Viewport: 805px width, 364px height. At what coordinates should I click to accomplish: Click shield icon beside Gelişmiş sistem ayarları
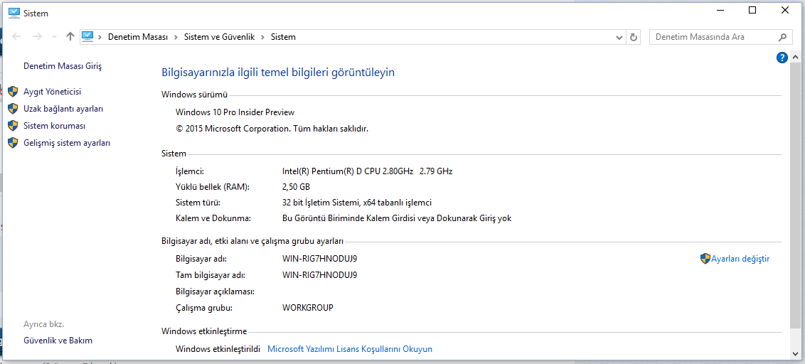tap(13, 143)
